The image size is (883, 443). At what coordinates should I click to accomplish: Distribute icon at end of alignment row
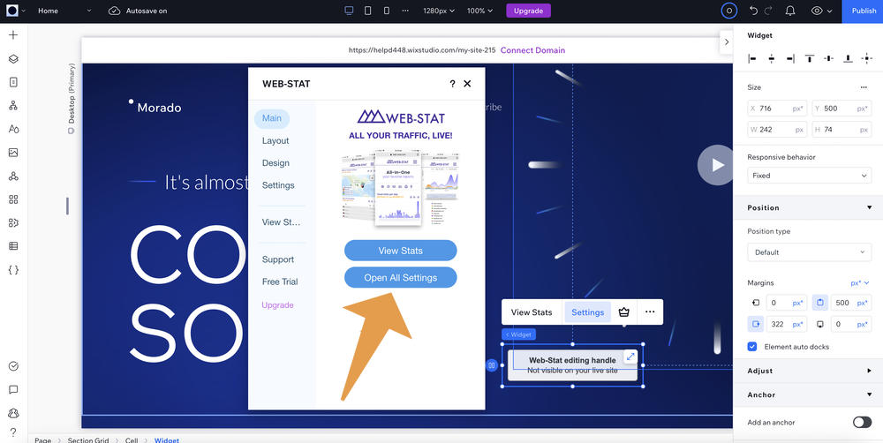pyautogui.click(x=867, y=58)
